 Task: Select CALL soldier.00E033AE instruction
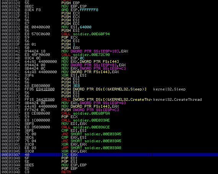pos(85,120)
